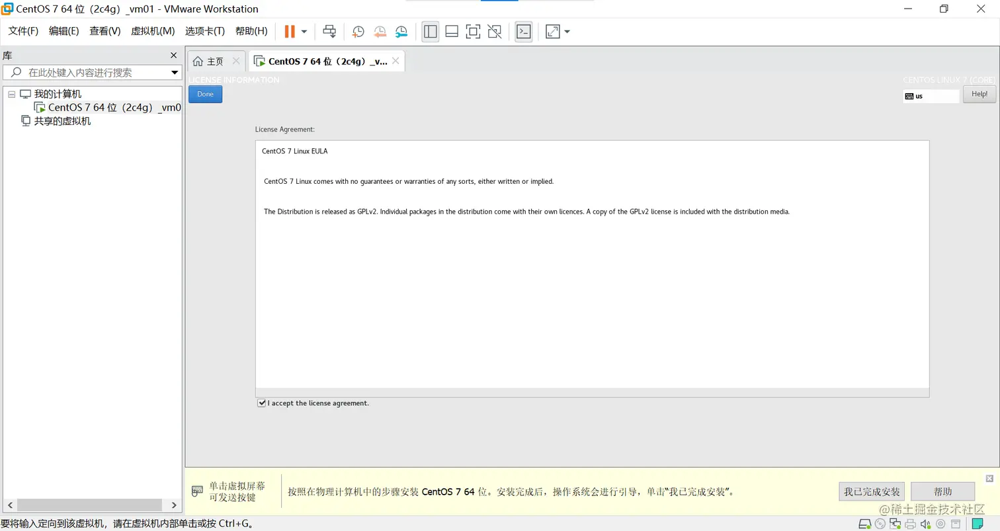Send Ctrl+Alt+Del to the virtual machine
The image size is (1000, 531).
point(329,31)
